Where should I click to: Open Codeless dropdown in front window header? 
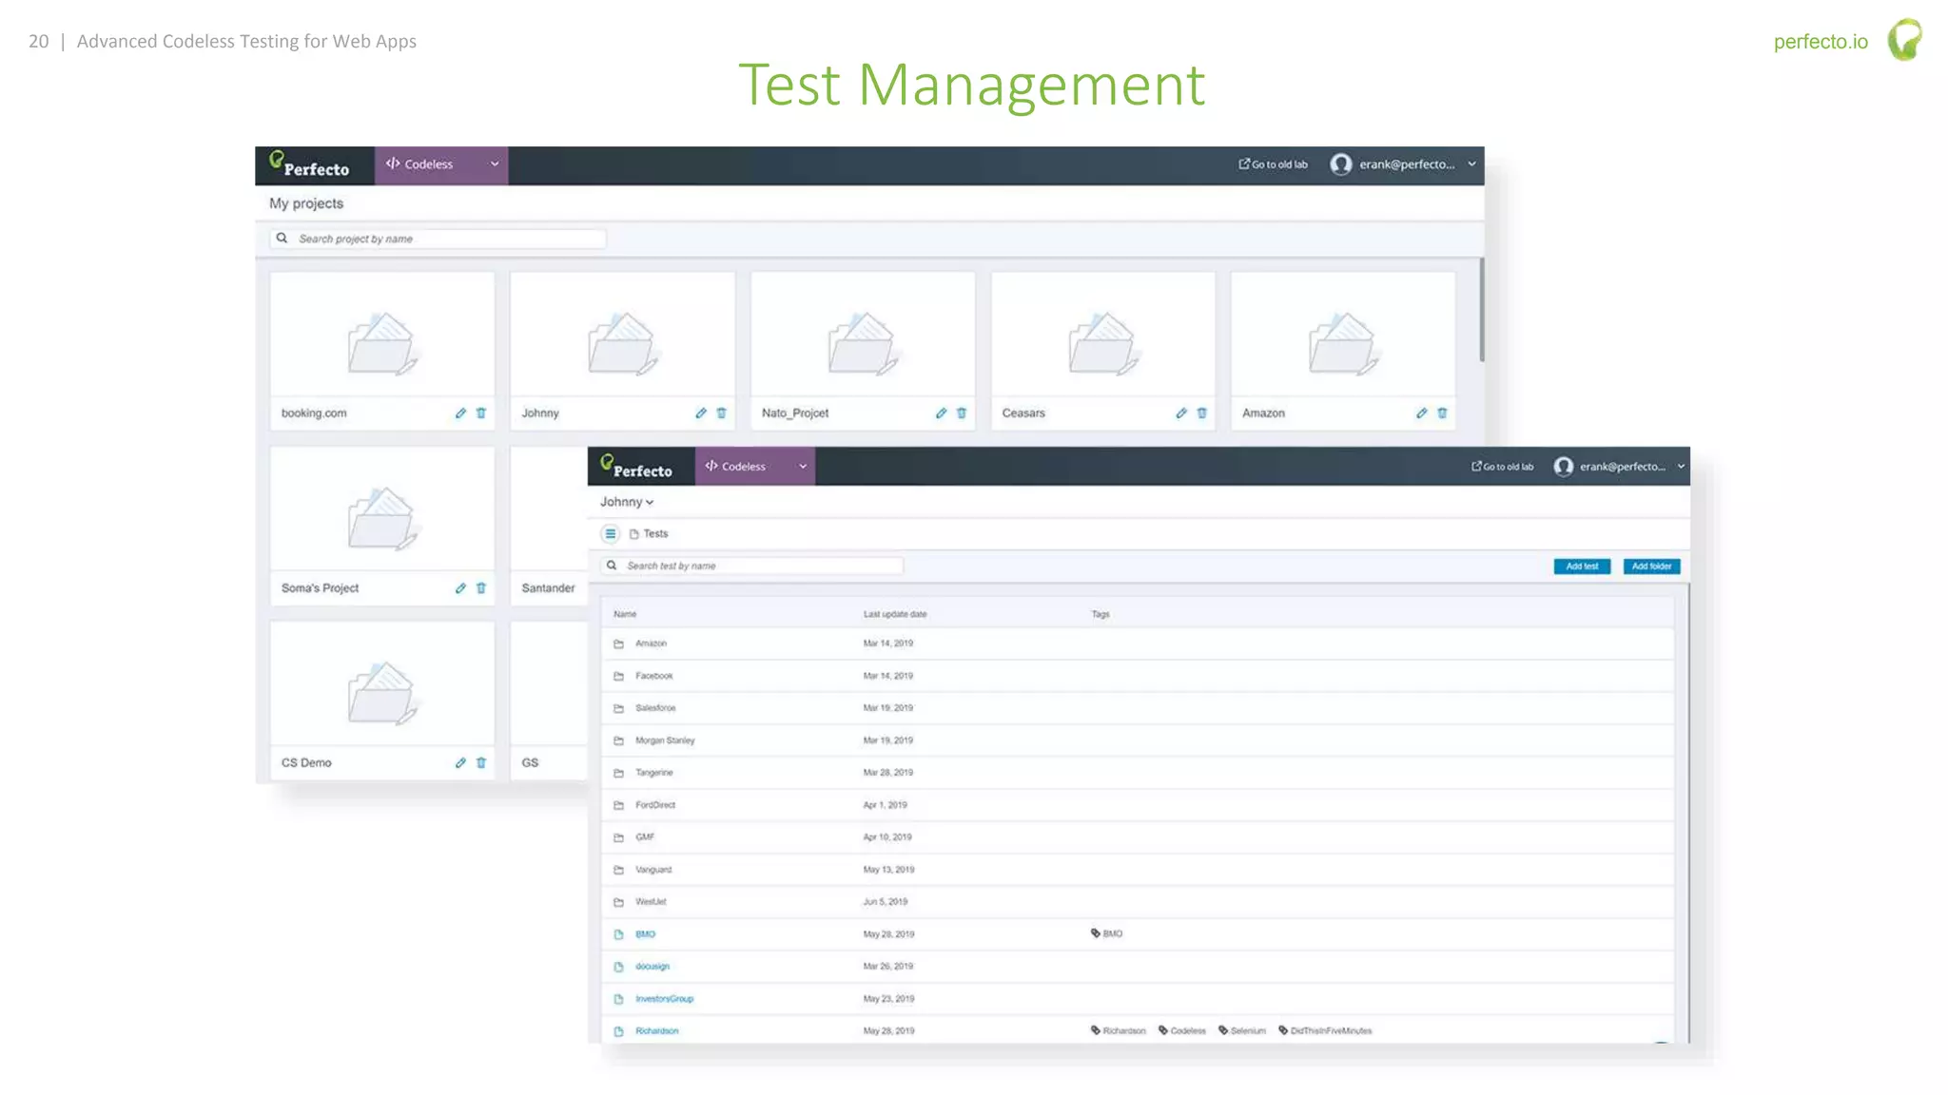pyautogui.click(x=755, y=467)
